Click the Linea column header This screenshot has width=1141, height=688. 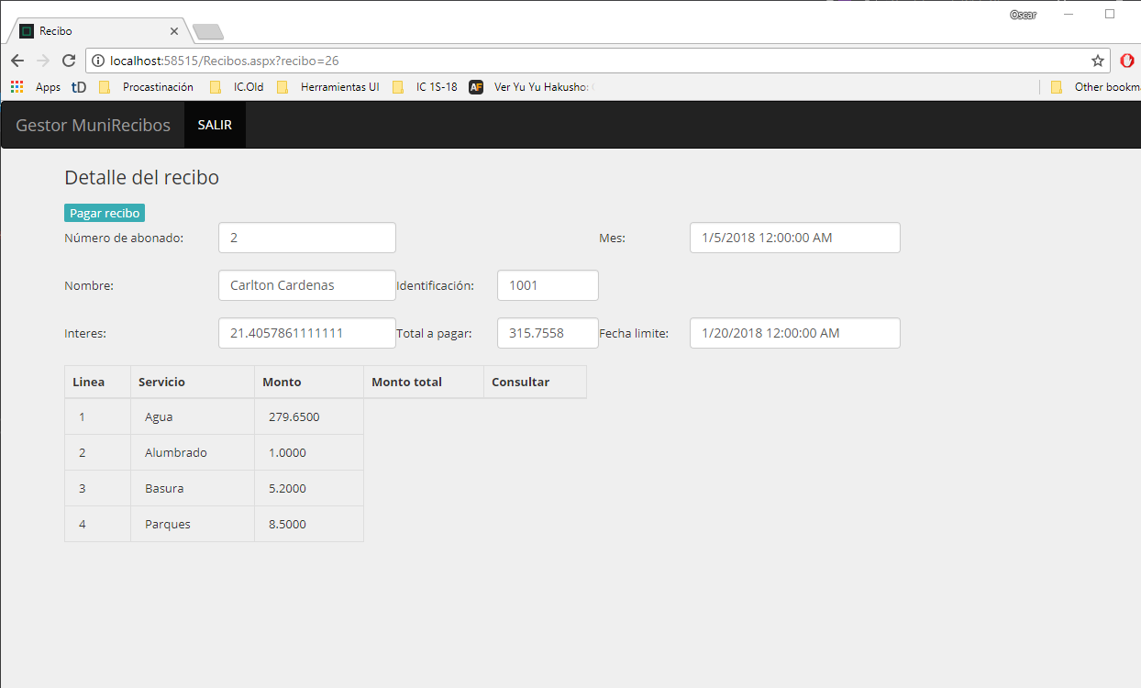click(97, 382)
